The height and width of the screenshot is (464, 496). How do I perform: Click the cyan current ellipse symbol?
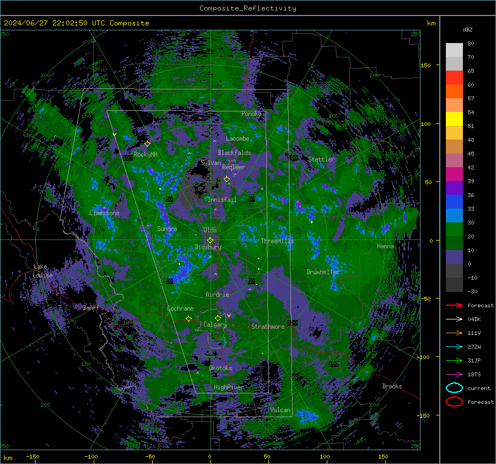[x=454, y=388]
